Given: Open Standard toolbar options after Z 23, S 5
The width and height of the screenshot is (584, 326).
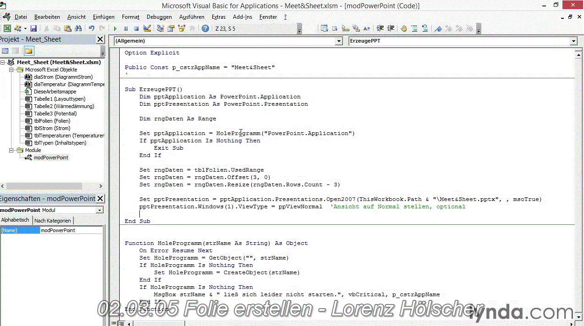Looking at the screenshot, I should (300, 29).
